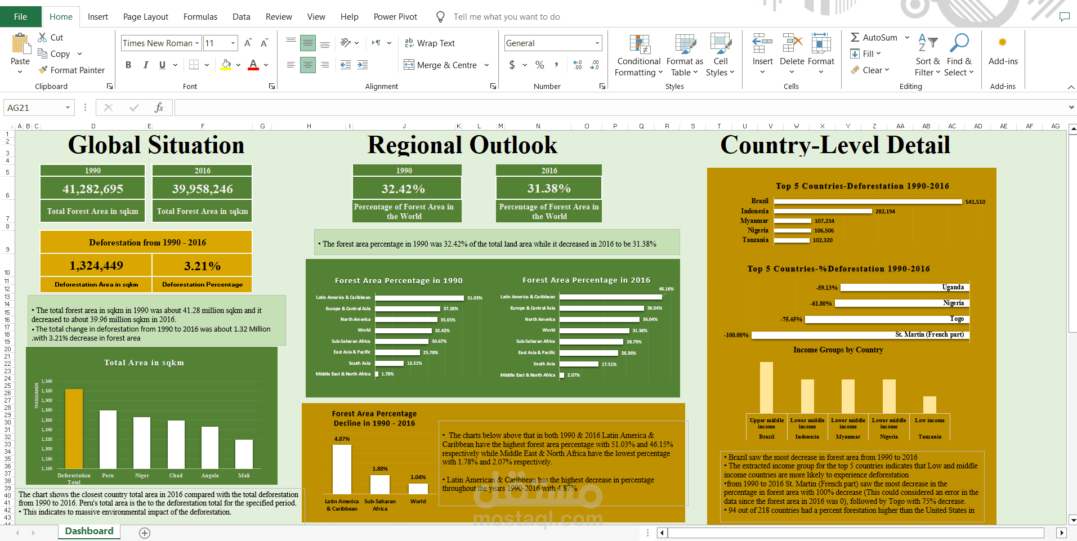Click Decrease Decimal icon

(595, 65)
